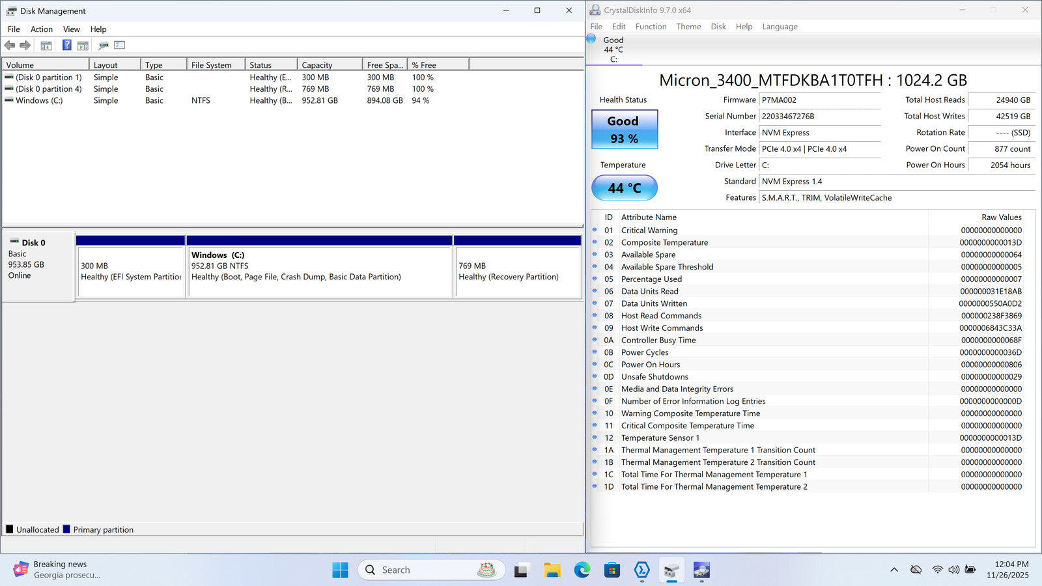Select the Windows (C:) partition block
1042x586 pixels.
(319, 272)
